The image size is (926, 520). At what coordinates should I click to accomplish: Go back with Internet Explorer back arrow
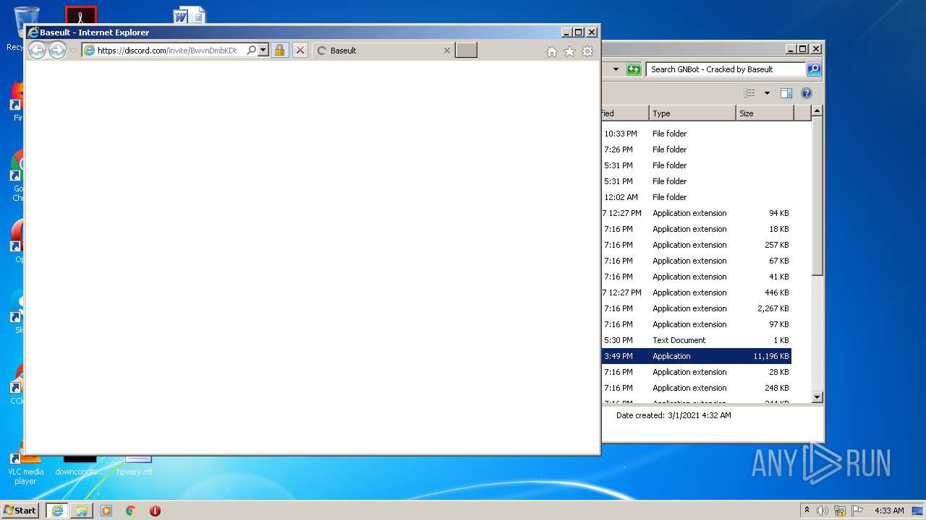[x=37, y=50]
